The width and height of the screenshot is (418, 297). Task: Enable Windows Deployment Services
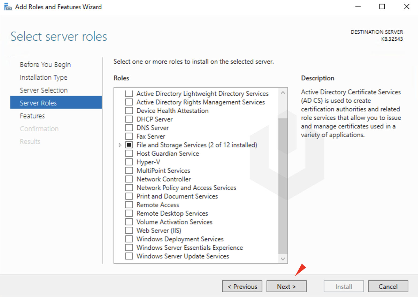click(129, 239)
